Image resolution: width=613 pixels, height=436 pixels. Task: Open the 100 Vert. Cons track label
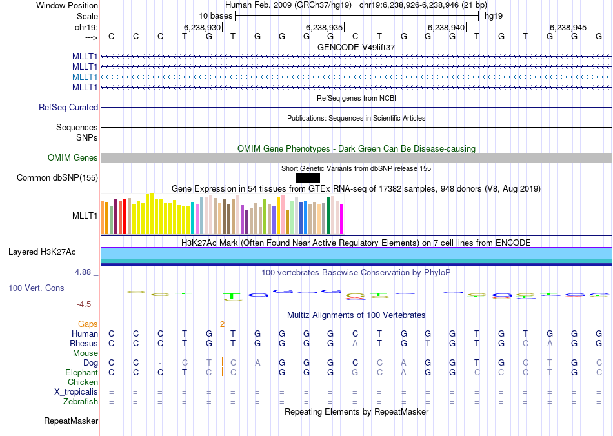pos(36,288)
